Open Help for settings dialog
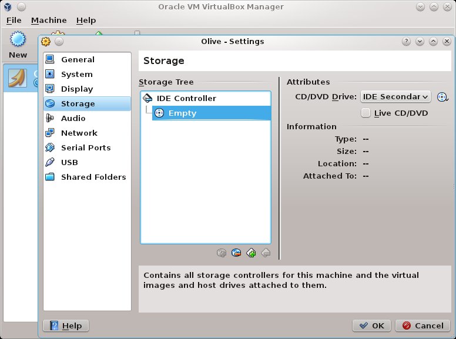The height and width of the screenshot is (339, 456). [x=66, y=325]
